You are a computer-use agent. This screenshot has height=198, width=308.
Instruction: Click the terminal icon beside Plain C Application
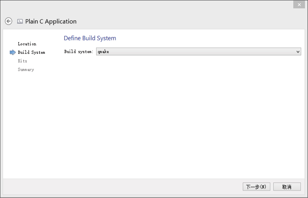(x=20, y=21)
